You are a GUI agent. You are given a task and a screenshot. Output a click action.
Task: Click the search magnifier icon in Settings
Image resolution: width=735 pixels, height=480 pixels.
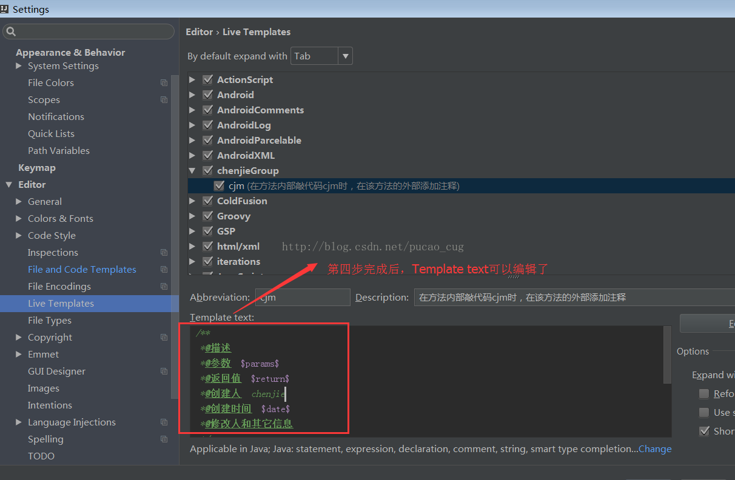(11, 30)
